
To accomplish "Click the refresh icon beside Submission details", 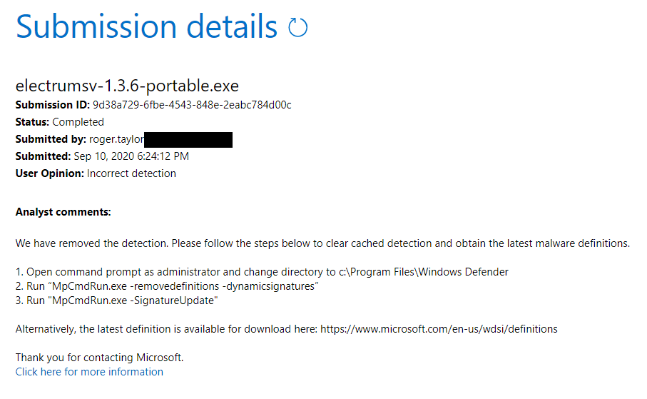I will coord(297,28).
